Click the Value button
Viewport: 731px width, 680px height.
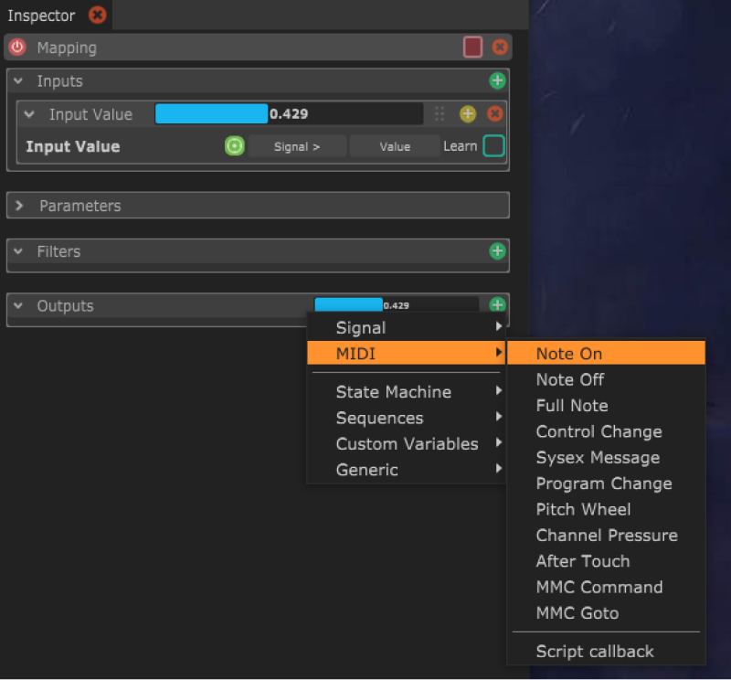pos(395,146)
